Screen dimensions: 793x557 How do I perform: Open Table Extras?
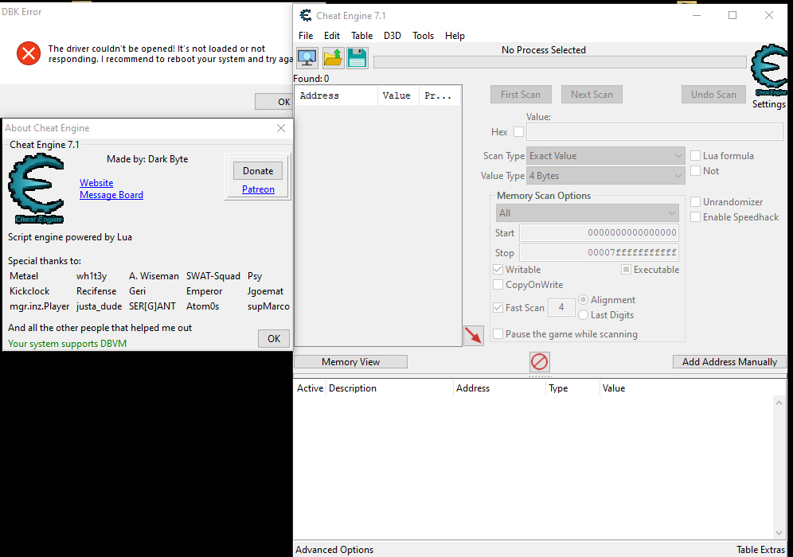click(760, 549)
